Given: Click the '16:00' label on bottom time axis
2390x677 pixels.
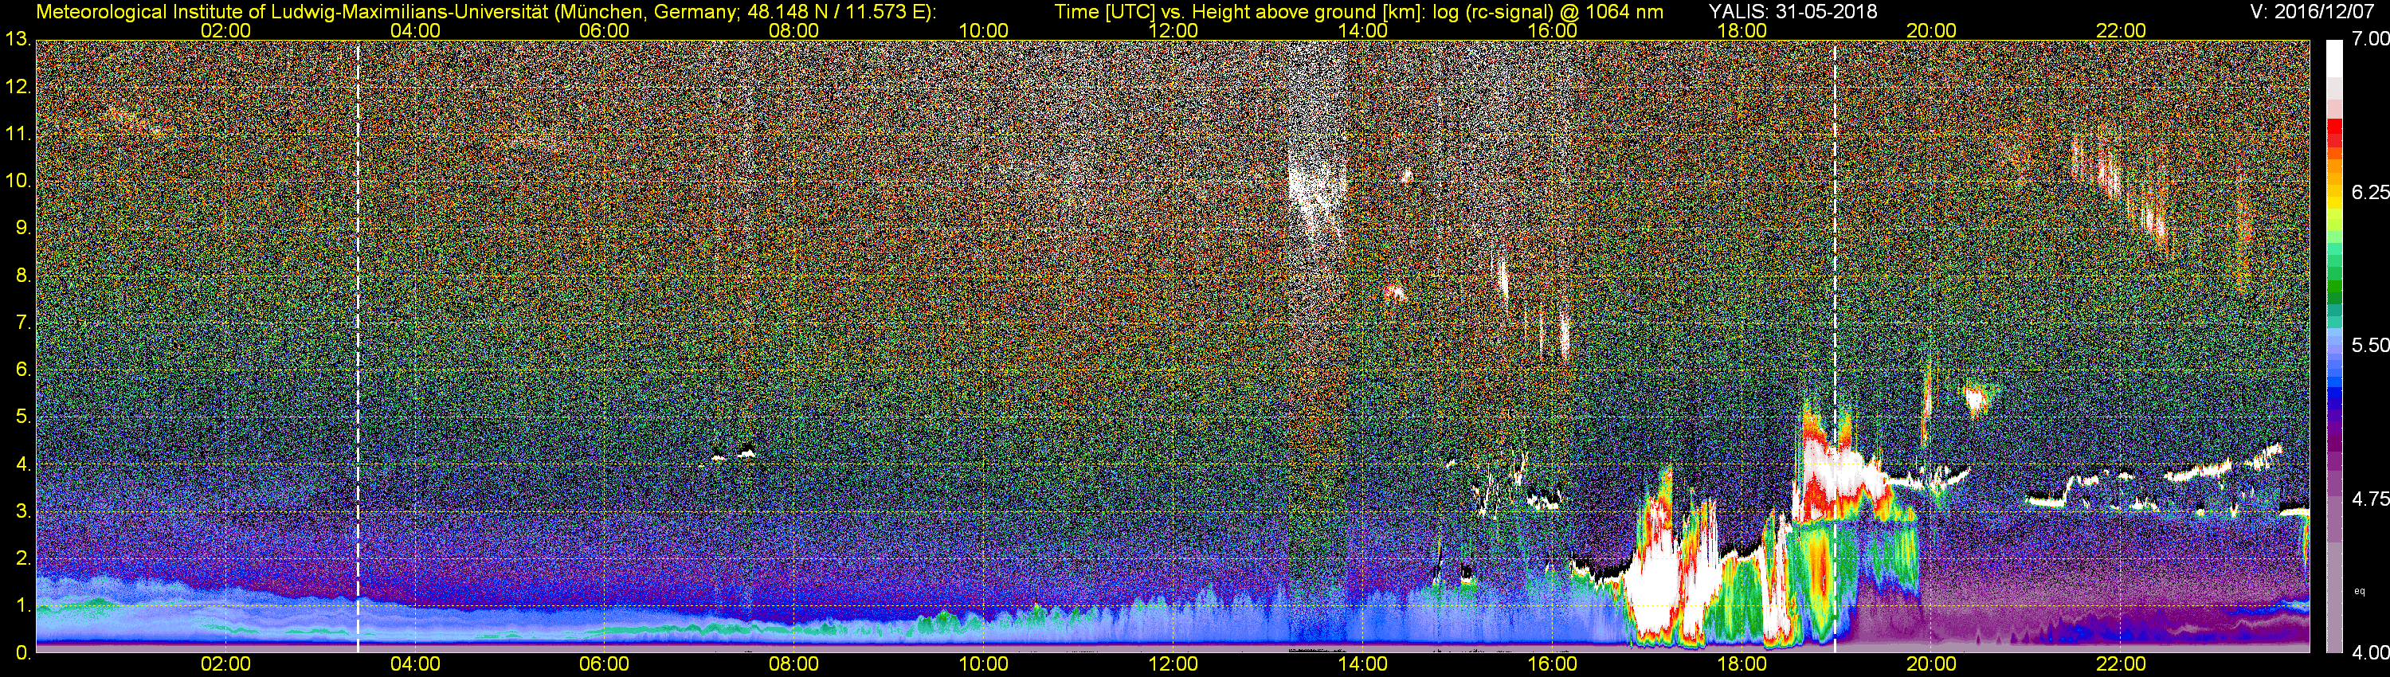Looking at the screenshot, I should (1552, 664).
